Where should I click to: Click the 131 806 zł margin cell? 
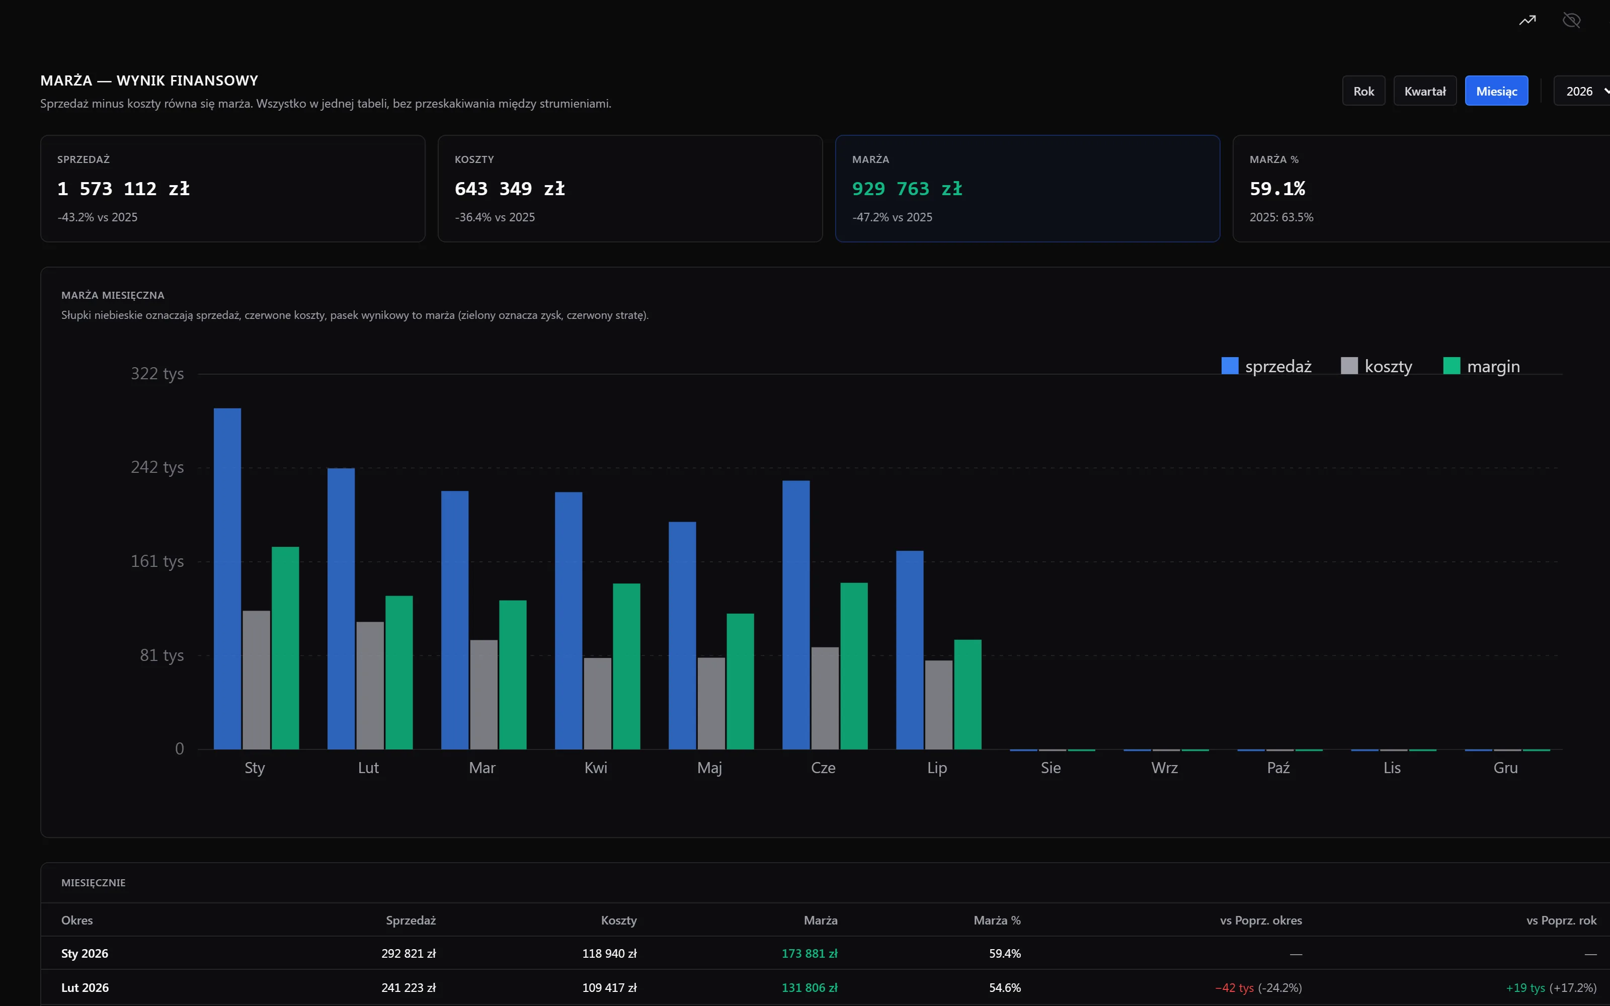tap(810, 987)
